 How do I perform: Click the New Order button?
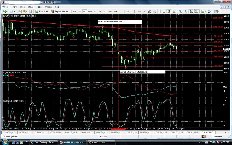coord(42,11)
